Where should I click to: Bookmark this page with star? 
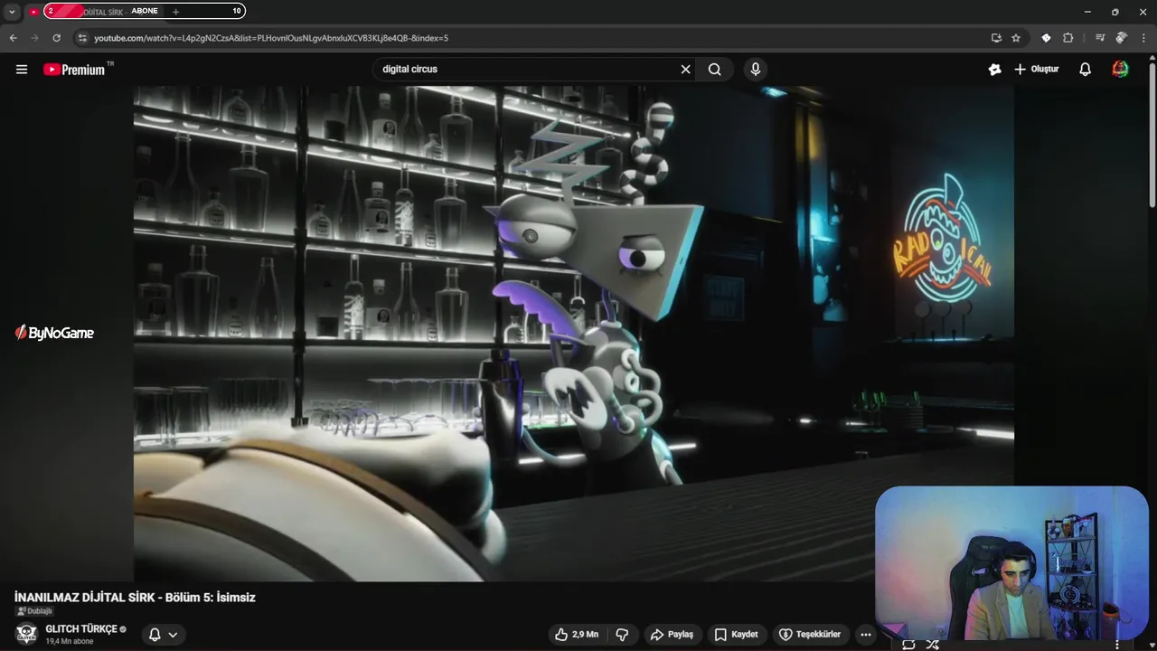tap(1016, 38)
